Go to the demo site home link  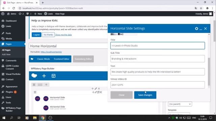pyautogui.click(x=11, y=14)
